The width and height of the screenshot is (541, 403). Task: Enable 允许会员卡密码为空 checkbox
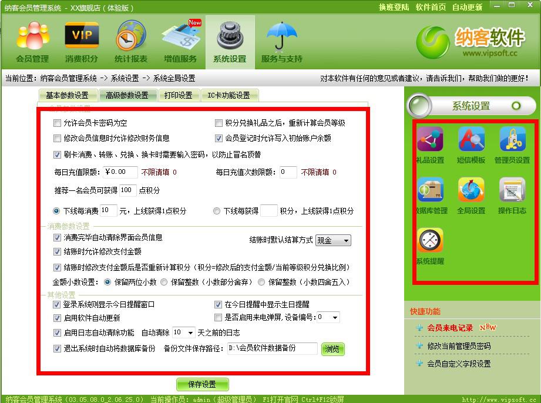(x=57, y=123)
